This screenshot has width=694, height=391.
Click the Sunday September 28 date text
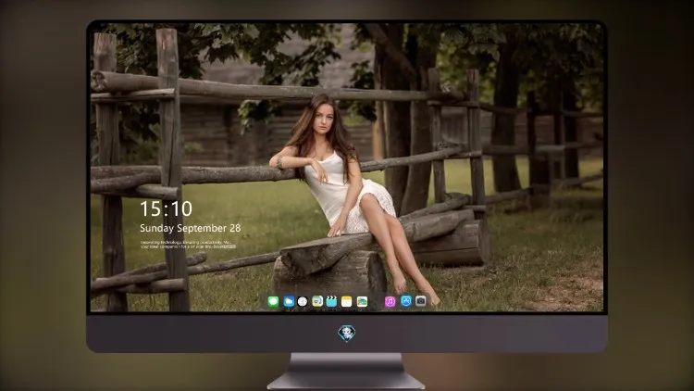[x=191, y=228]
